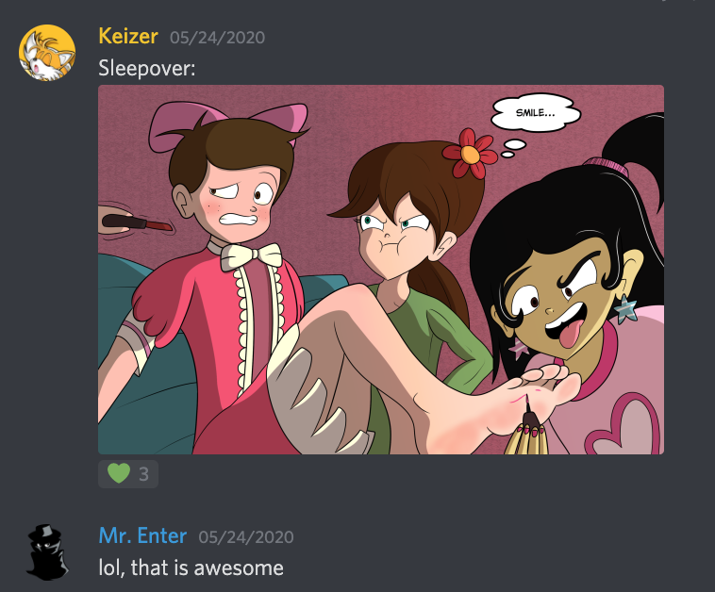Click the Mr. Enter username
Image resolution: width=715 pixels, height=592 pixels.
(x=142, y=535)
